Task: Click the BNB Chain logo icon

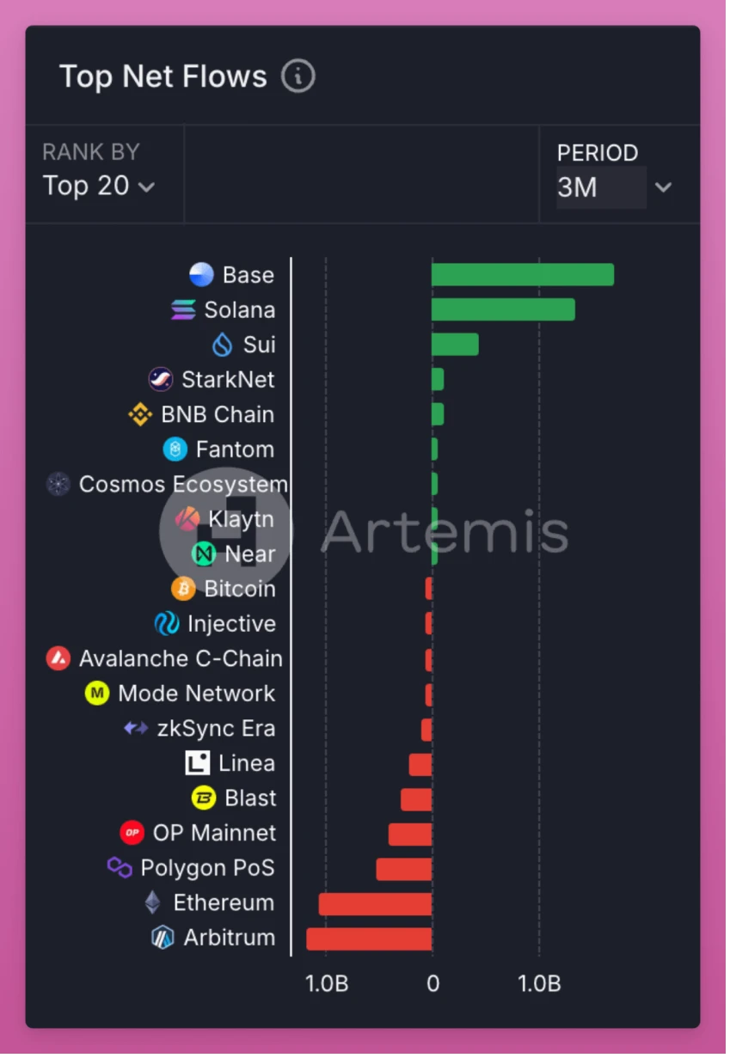Action: (140, 414)
